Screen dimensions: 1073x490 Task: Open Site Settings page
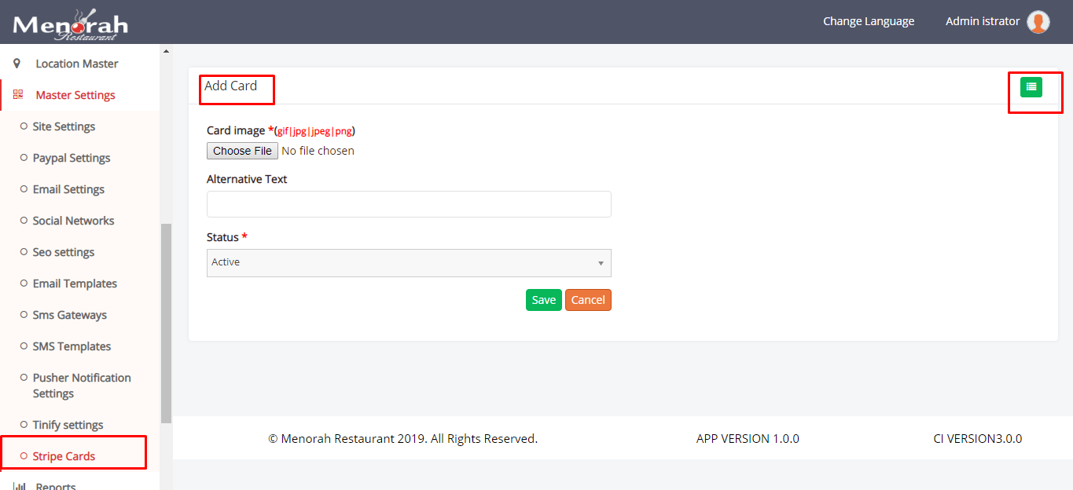64,126
